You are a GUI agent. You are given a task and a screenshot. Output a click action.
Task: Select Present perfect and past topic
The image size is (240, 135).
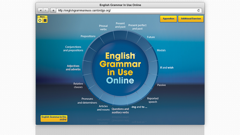(x=137, y=27)
